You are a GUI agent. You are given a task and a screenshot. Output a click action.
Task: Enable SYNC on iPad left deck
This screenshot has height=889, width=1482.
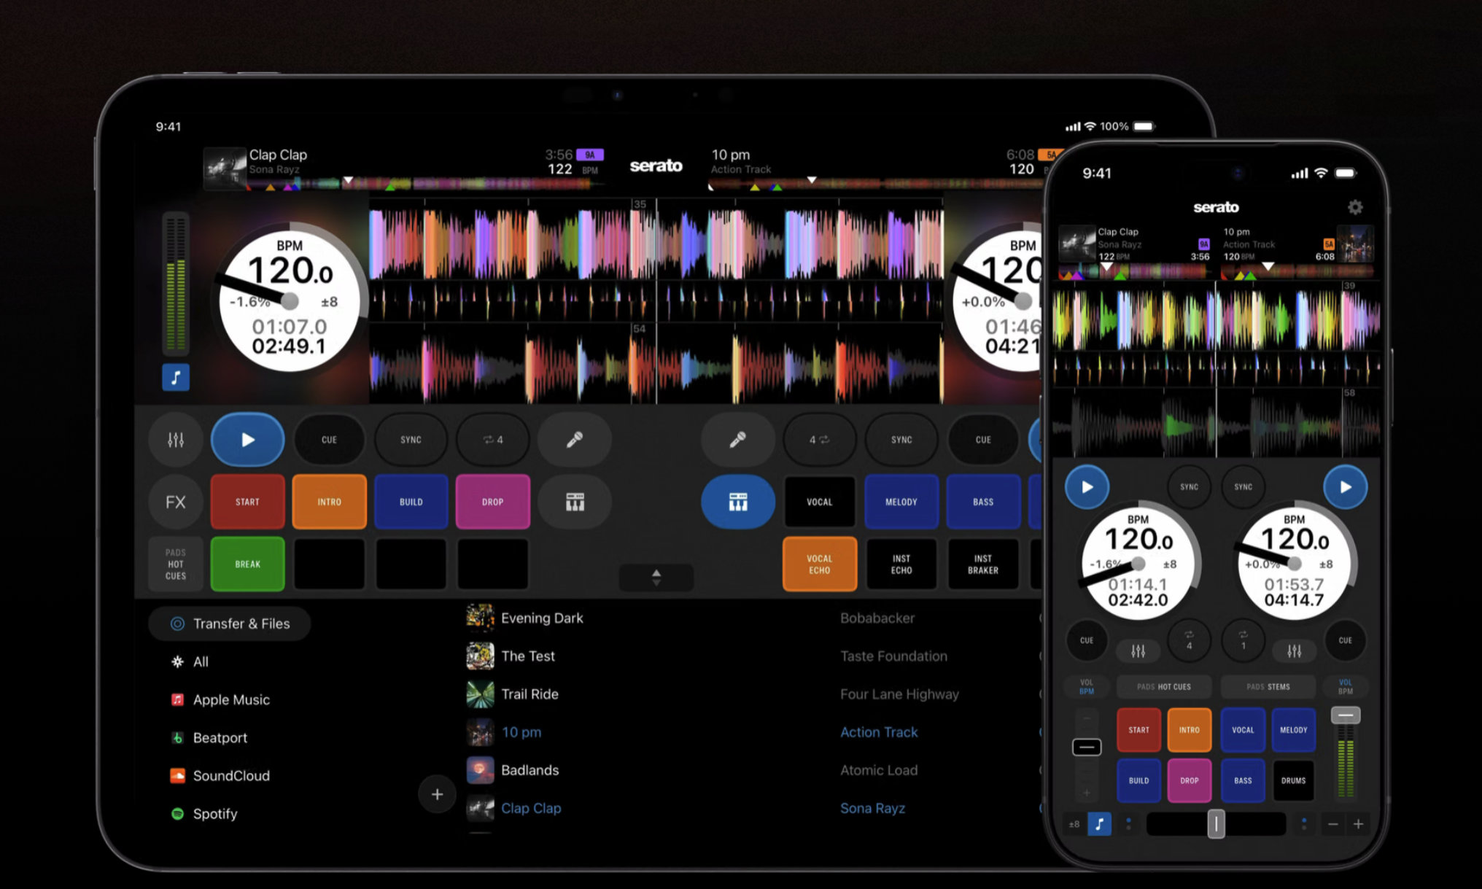[x=411, y=440]
